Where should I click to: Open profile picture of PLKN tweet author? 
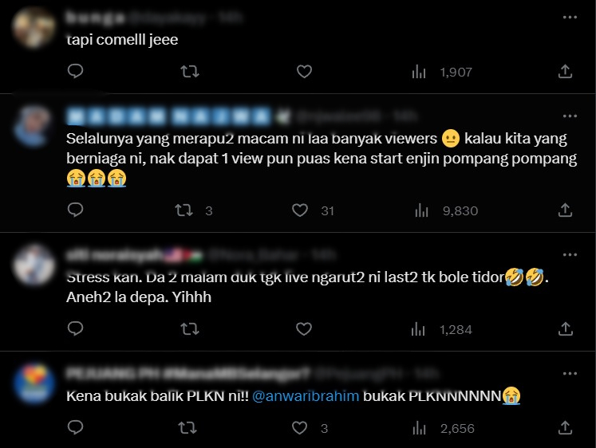34,383
